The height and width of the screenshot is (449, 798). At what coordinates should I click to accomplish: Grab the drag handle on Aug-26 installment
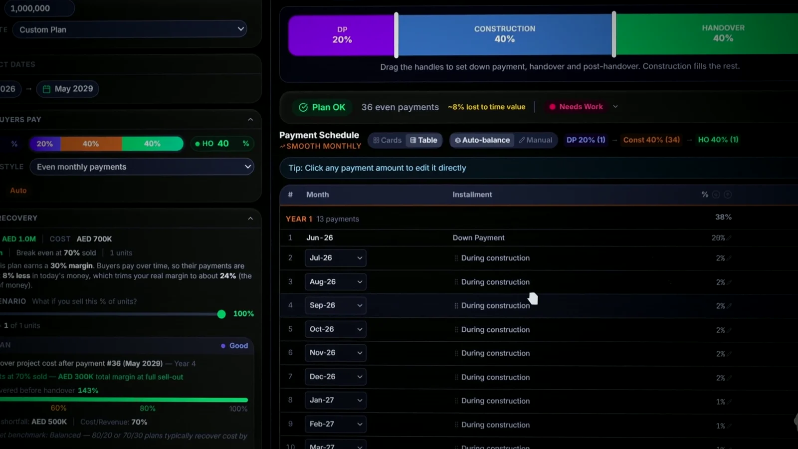(x=456, y=282)
